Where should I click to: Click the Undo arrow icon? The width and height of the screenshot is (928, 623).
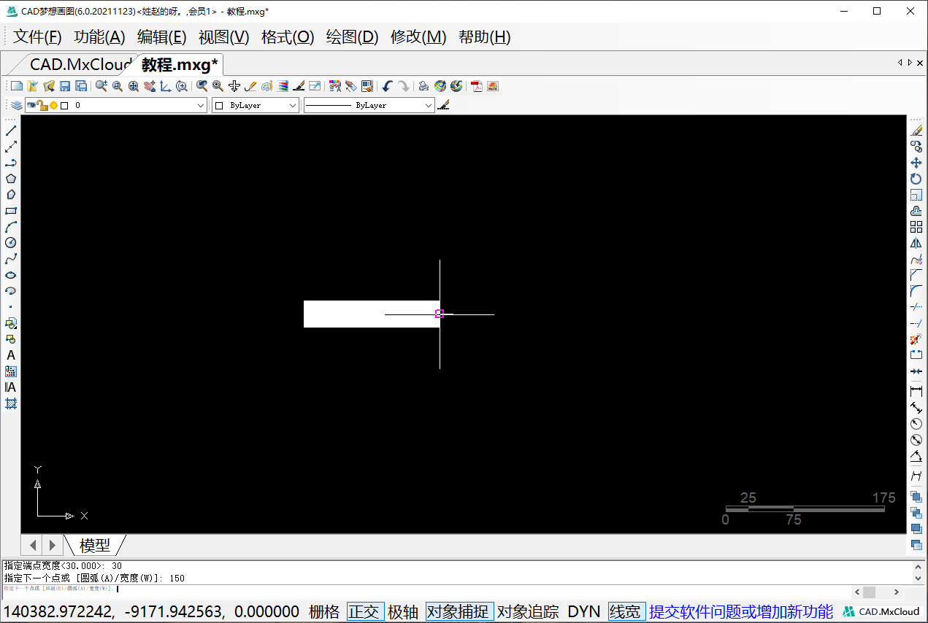(x=387, y=86)
